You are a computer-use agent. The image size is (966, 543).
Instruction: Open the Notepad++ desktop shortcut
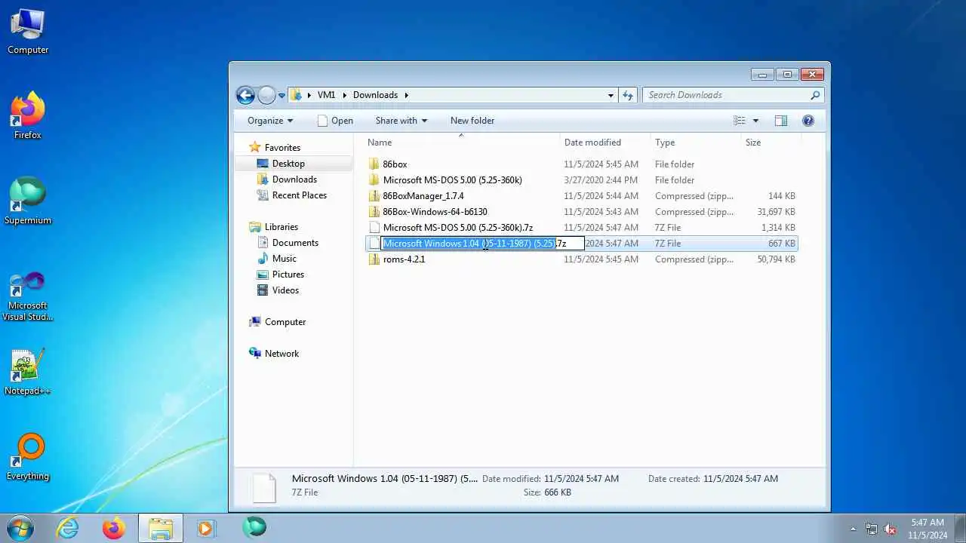(28, 372)
